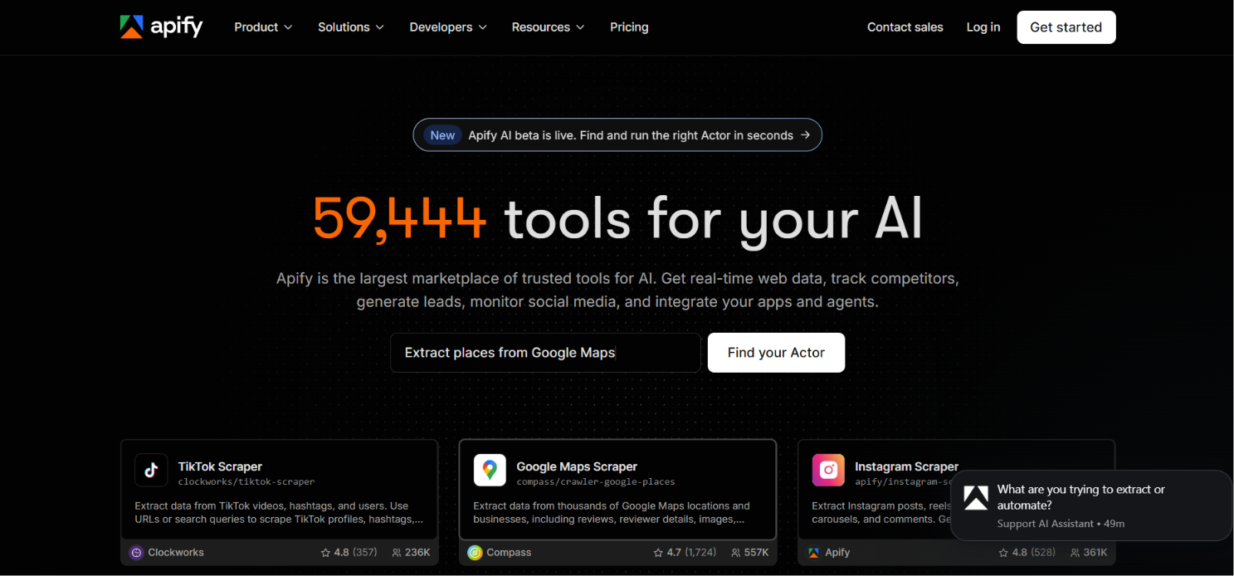Screen dimensions: 1234x576
Task: Click the 4.8 (357) rating text
Action: point(355,553)
